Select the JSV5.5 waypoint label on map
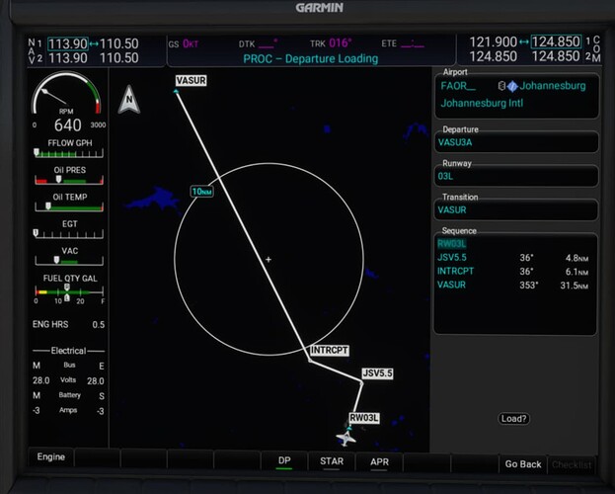The height and width of the screenshot is (494, 615). pos(377,373)
